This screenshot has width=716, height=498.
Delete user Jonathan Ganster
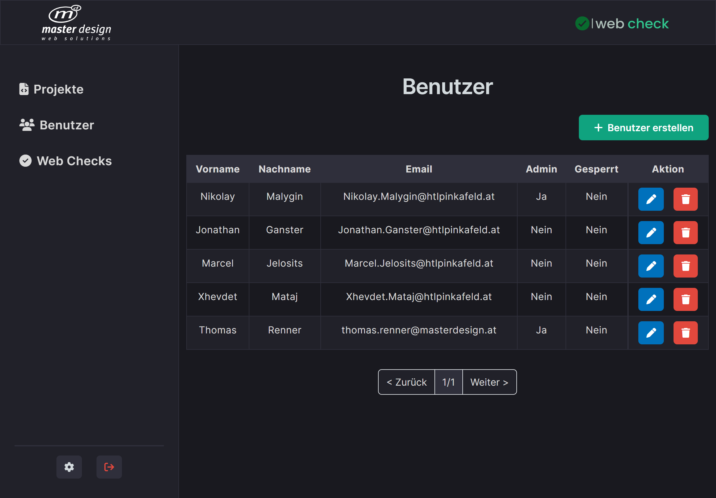tap(685, 233)
